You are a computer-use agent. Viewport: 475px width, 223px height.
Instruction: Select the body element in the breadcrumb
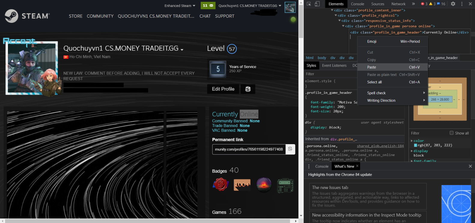click(x=322, y=58)
